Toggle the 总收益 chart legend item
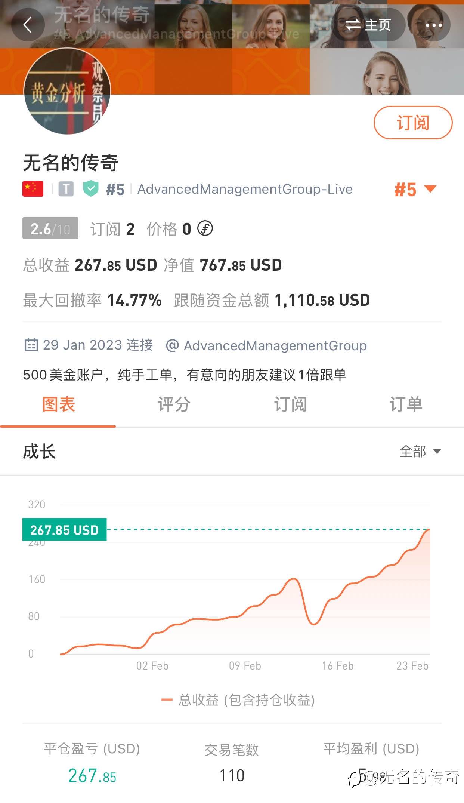 238,700
